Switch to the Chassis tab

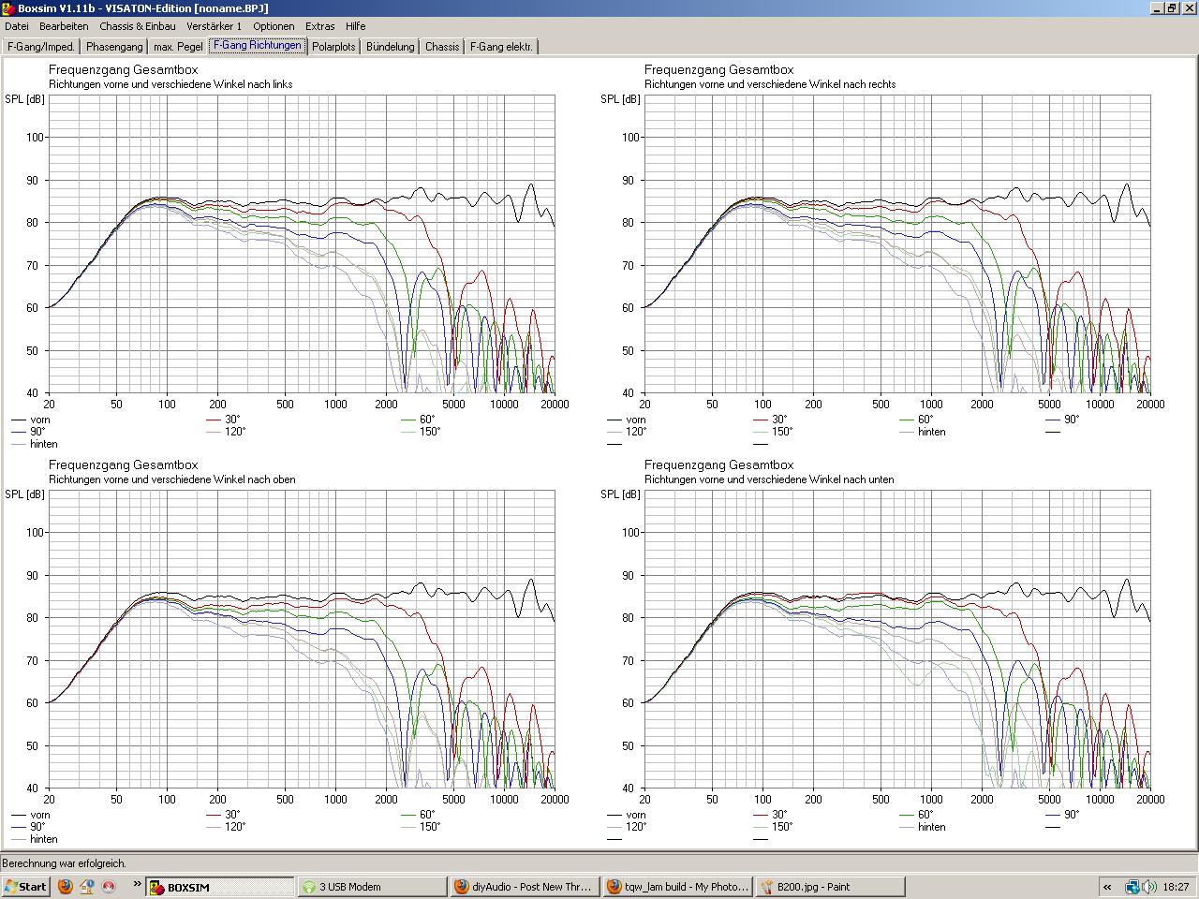coord(442,46)
